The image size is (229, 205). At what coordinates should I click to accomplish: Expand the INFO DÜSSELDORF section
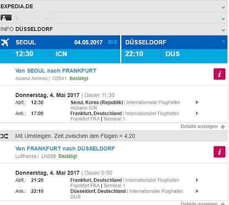click(x=223, y=30)
